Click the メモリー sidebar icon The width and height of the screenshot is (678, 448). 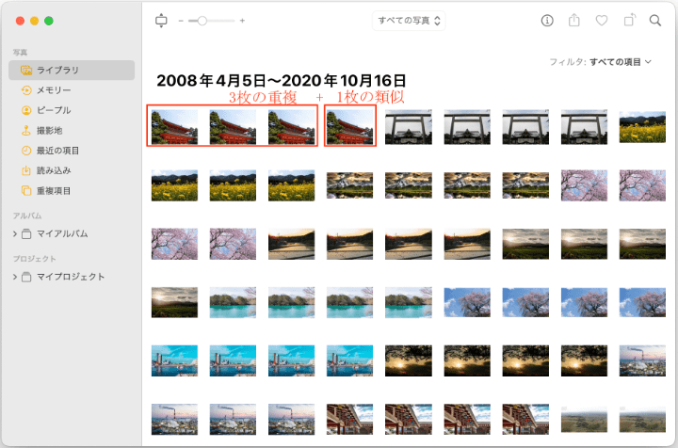tap(26, 89)
